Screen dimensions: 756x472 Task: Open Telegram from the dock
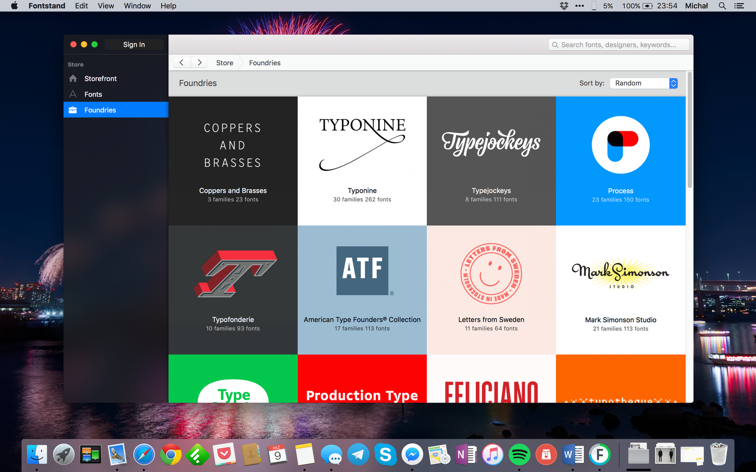point(358,454)
